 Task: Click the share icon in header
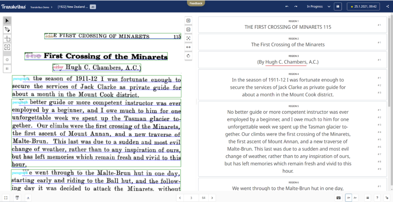[x=387, y=7]
